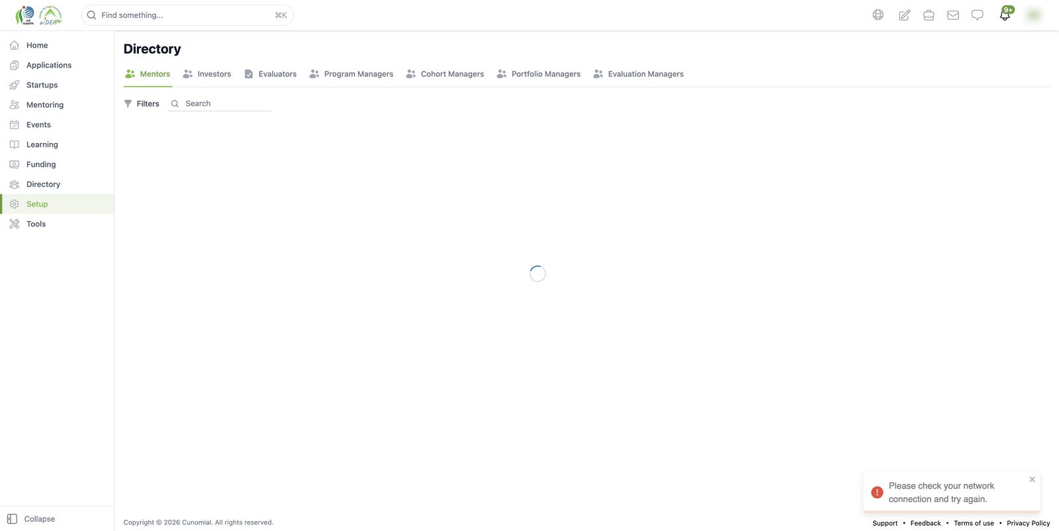Viewport: 1059px width, 531px height.
Task: Open the globe language icon
Action: pyautogui.click(x=878, y=15)
